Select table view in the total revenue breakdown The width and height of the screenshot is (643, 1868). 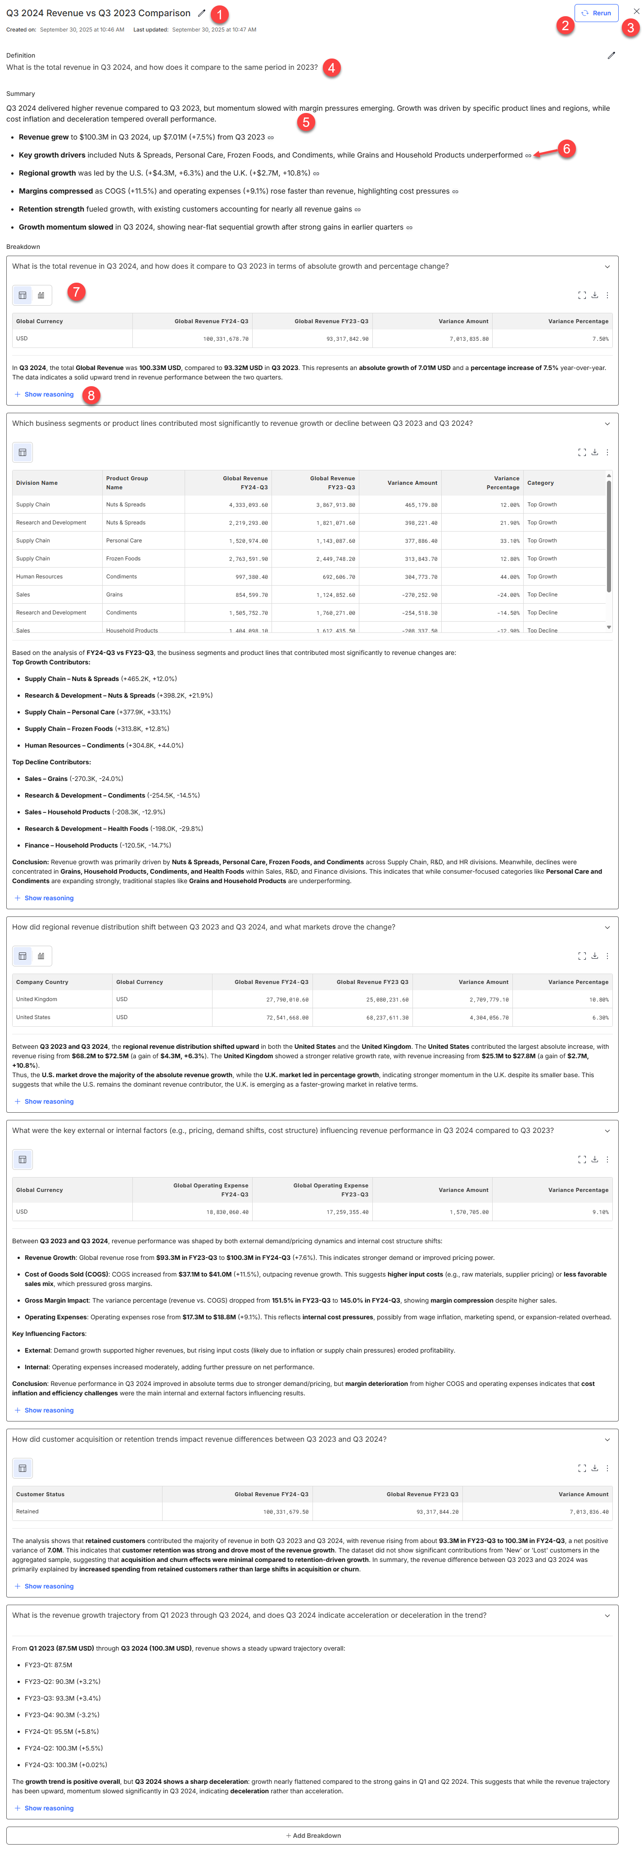pyautogui.click(x=23, y=295)
